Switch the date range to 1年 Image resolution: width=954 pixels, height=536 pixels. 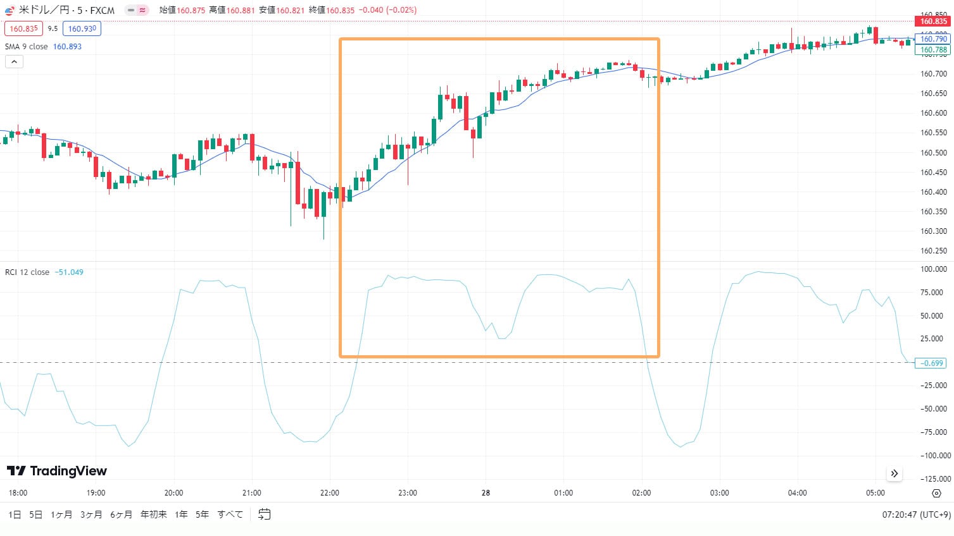point(181,515)
